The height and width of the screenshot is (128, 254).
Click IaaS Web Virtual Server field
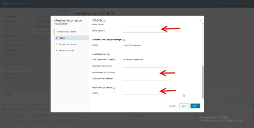(x=145, y=66)
